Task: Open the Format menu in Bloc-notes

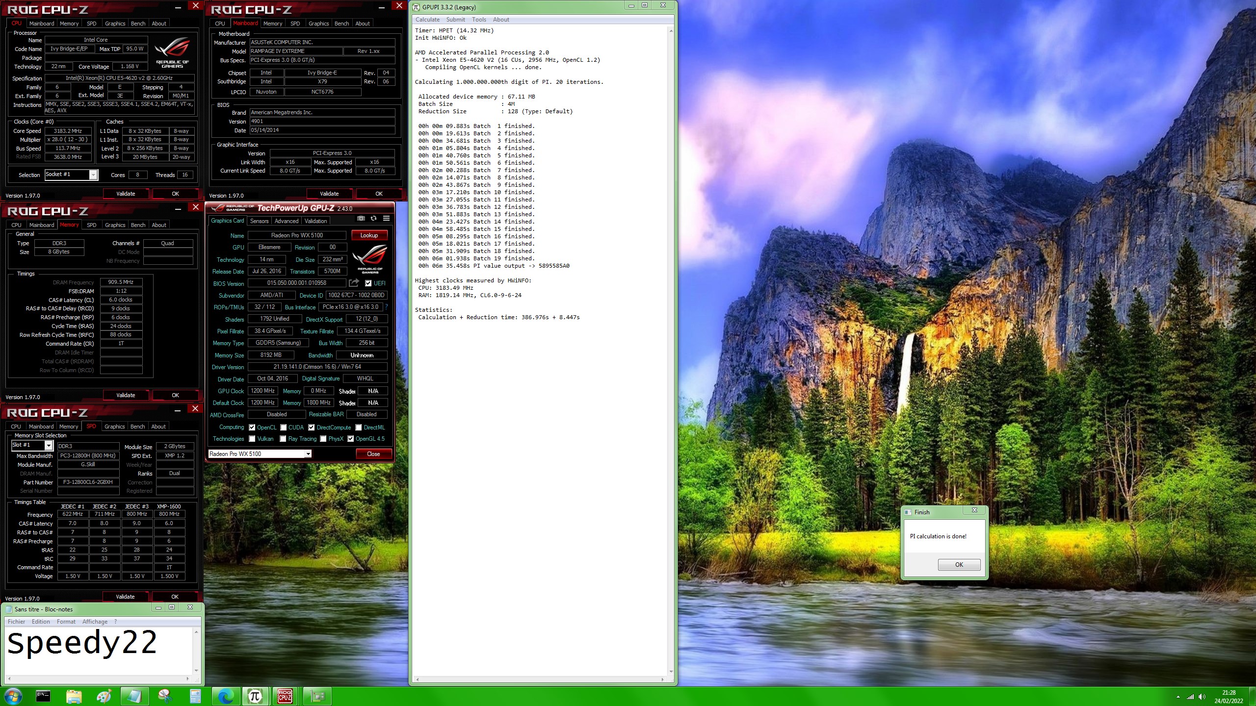Action: pyautogui.click(x=66, y=622)
